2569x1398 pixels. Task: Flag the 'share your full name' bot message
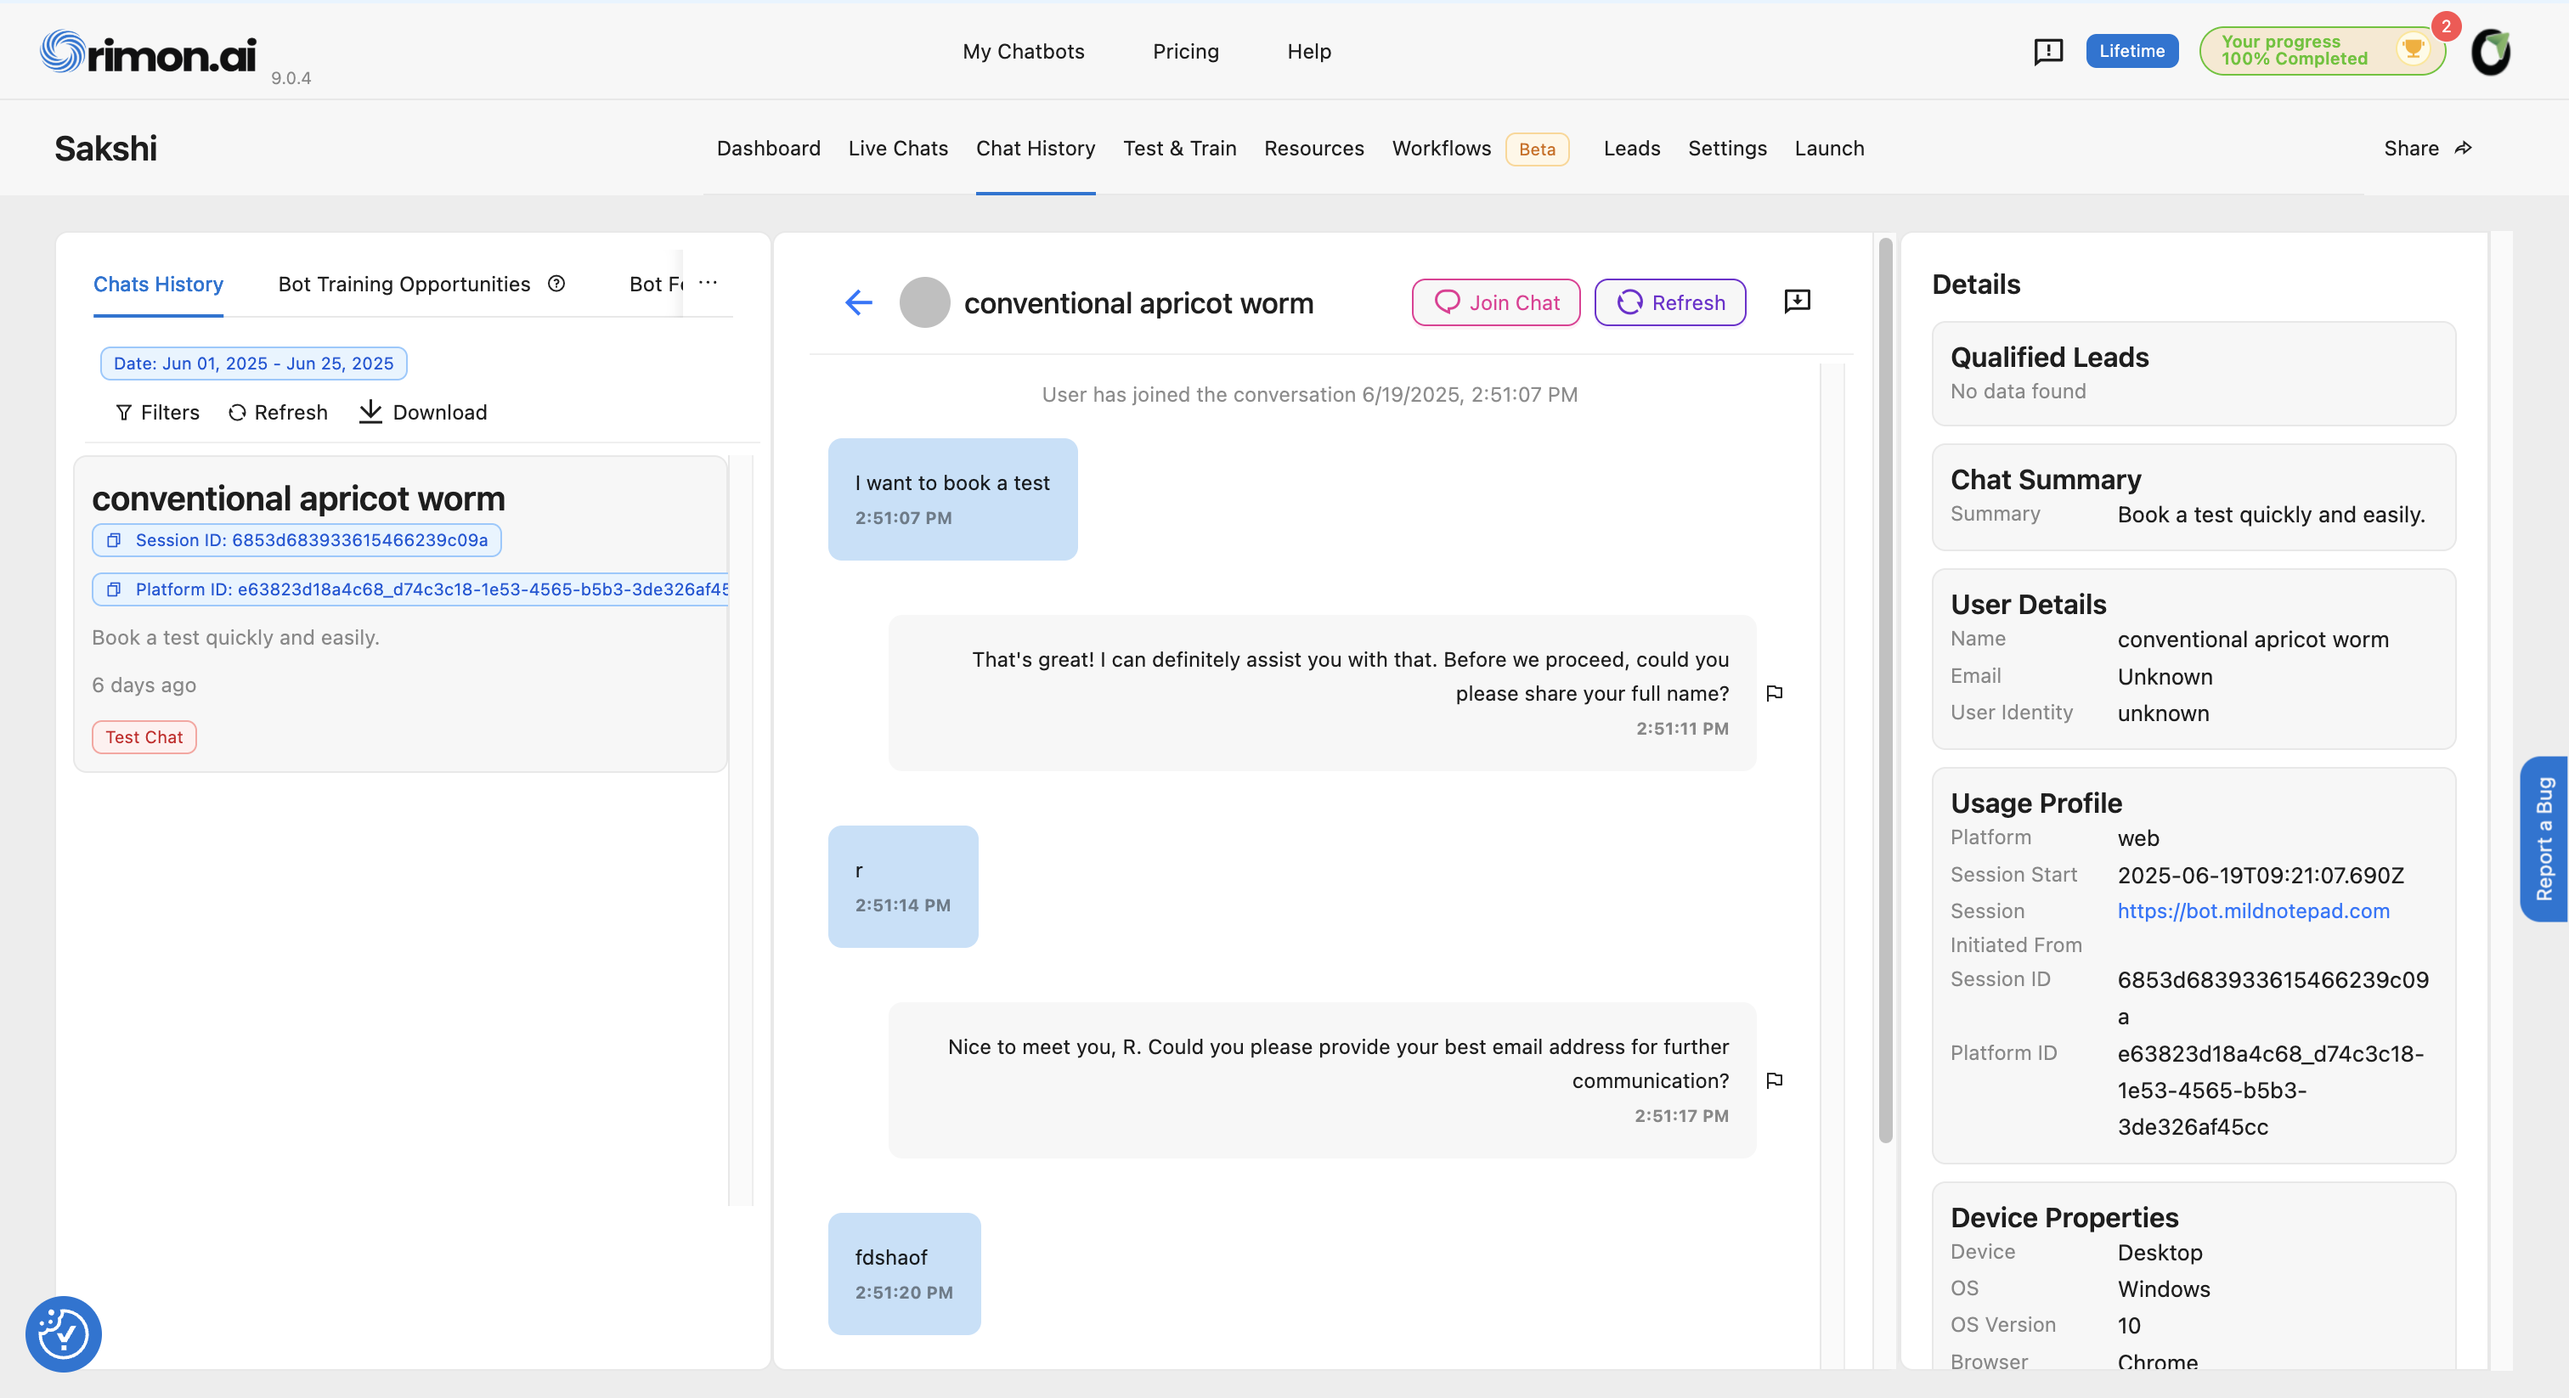pos(1774,693)
